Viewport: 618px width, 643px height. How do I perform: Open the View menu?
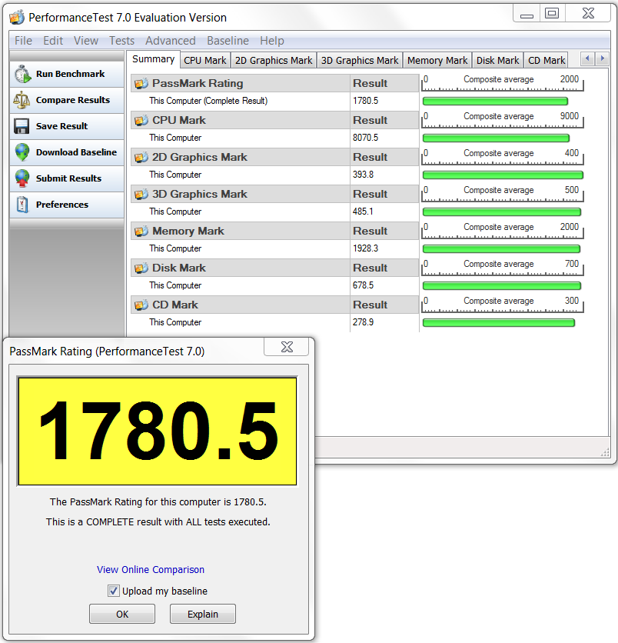(86, 41)
